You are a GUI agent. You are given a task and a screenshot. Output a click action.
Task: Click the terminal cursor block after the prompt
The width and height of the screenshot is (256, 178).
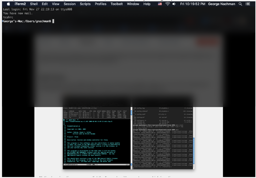pos(53,21)
